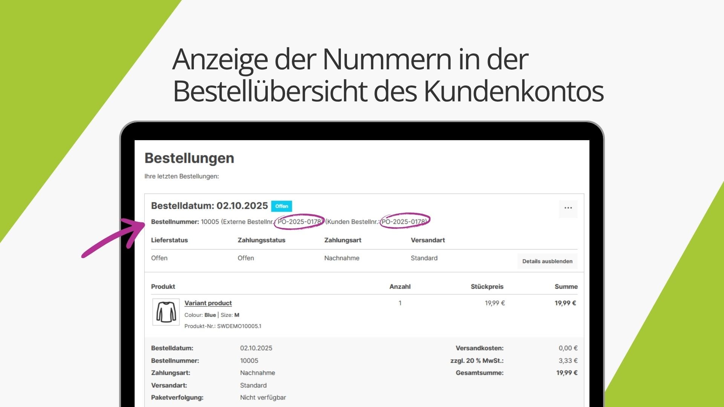Click the Details ausblenden button

coord(547,261)
